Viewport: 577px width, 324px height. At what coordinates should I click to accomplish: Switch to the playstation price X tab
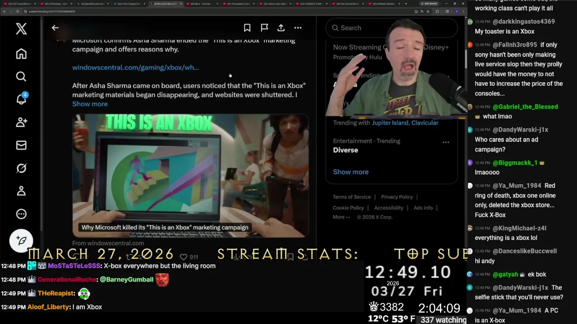(92, 4)
